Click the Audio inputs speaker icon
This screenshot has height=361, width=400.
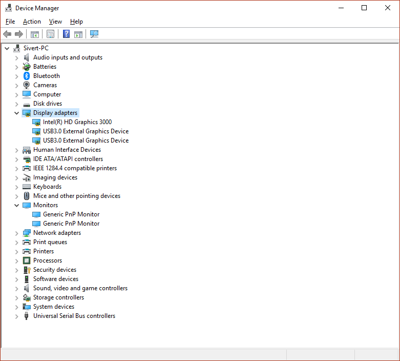(27, 57)
